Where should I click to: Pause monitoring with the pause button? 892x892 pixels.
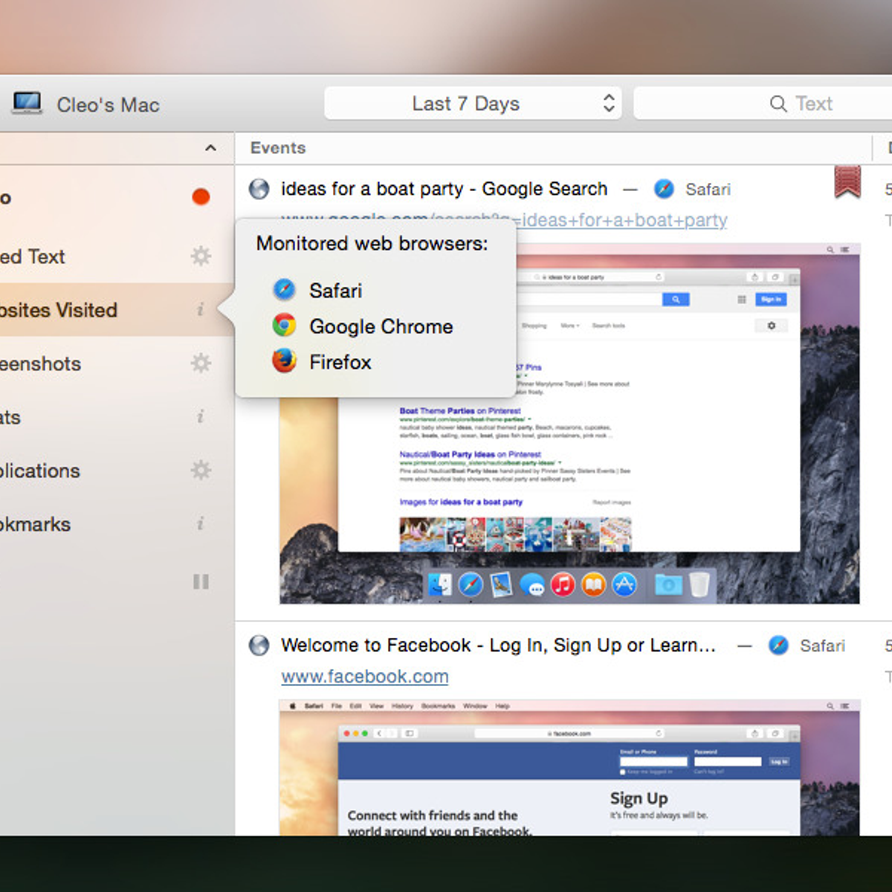click(201, 581)
